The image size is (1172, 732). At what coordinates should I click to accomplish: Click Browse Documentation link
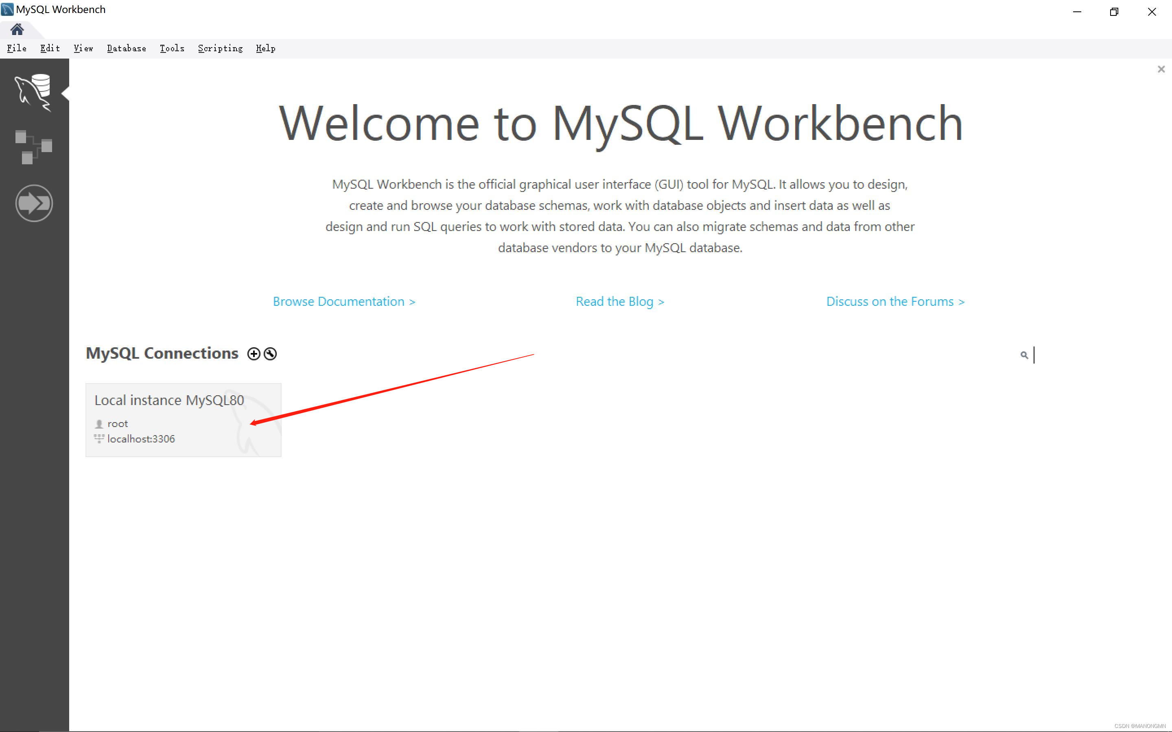pyautogui.click(x=343, y=300)
